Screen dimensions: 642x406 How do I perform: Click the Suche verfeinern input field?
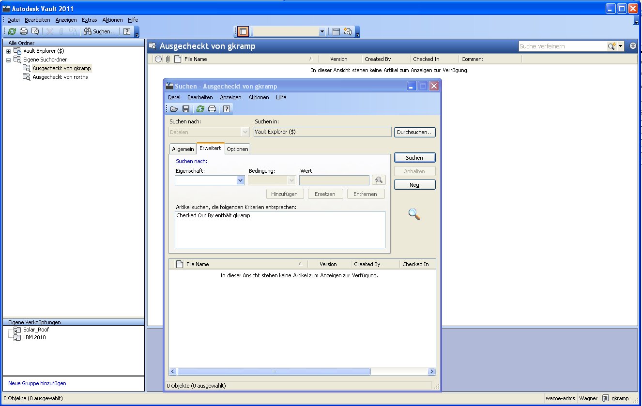[x=563, y=46]
